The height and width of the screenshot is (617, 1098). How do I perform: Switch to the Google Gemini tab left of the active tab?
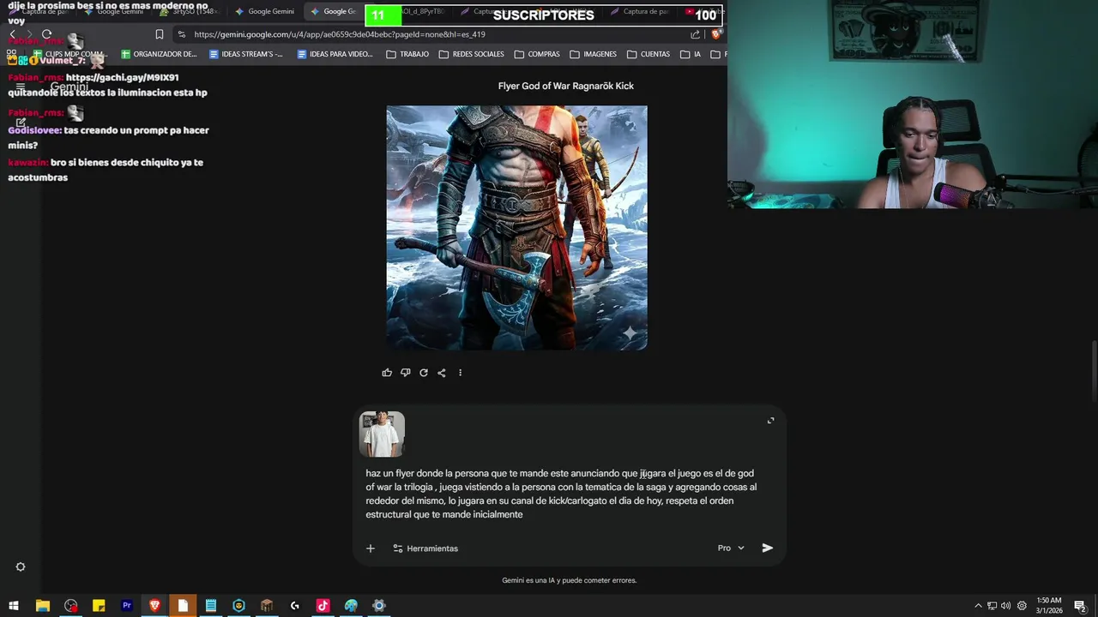[x=265, y=11]
